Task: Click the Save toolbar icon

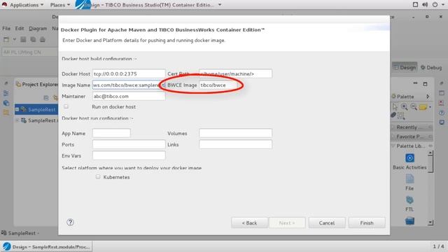Action: (23, 39)
